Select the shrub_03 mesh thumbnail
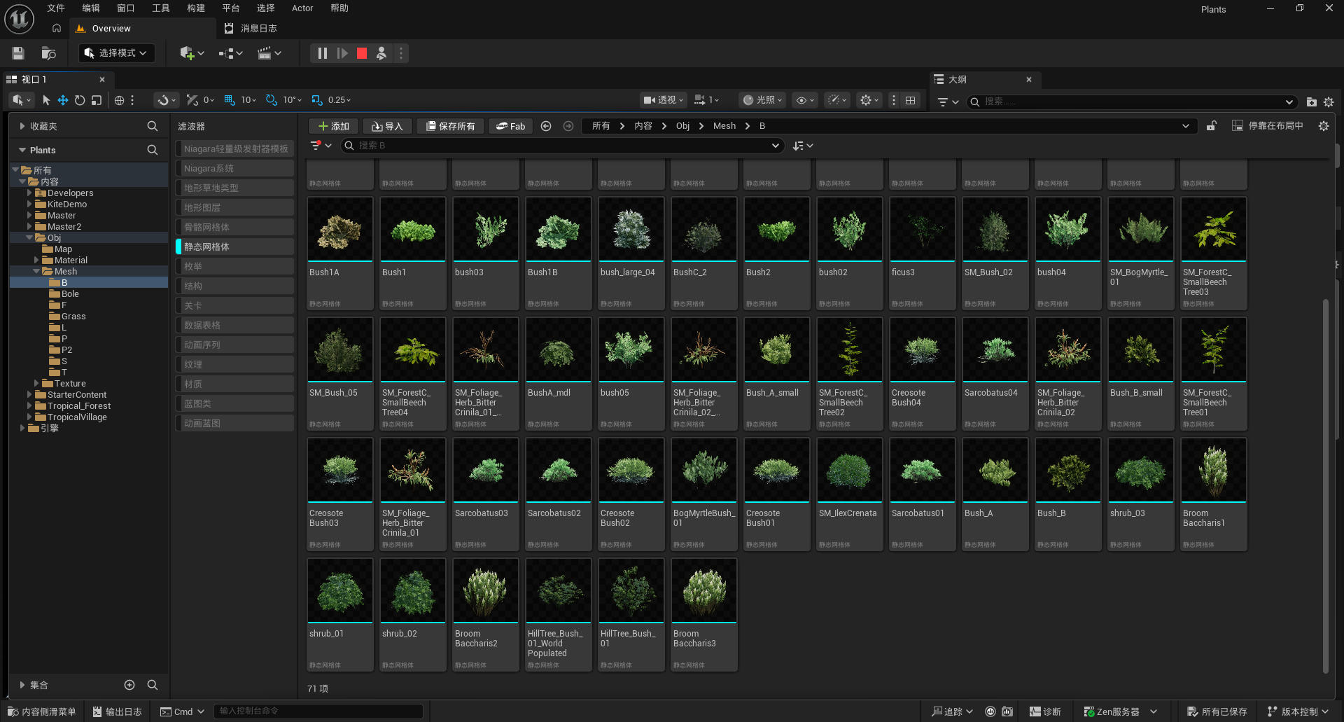 (1141, 470)
